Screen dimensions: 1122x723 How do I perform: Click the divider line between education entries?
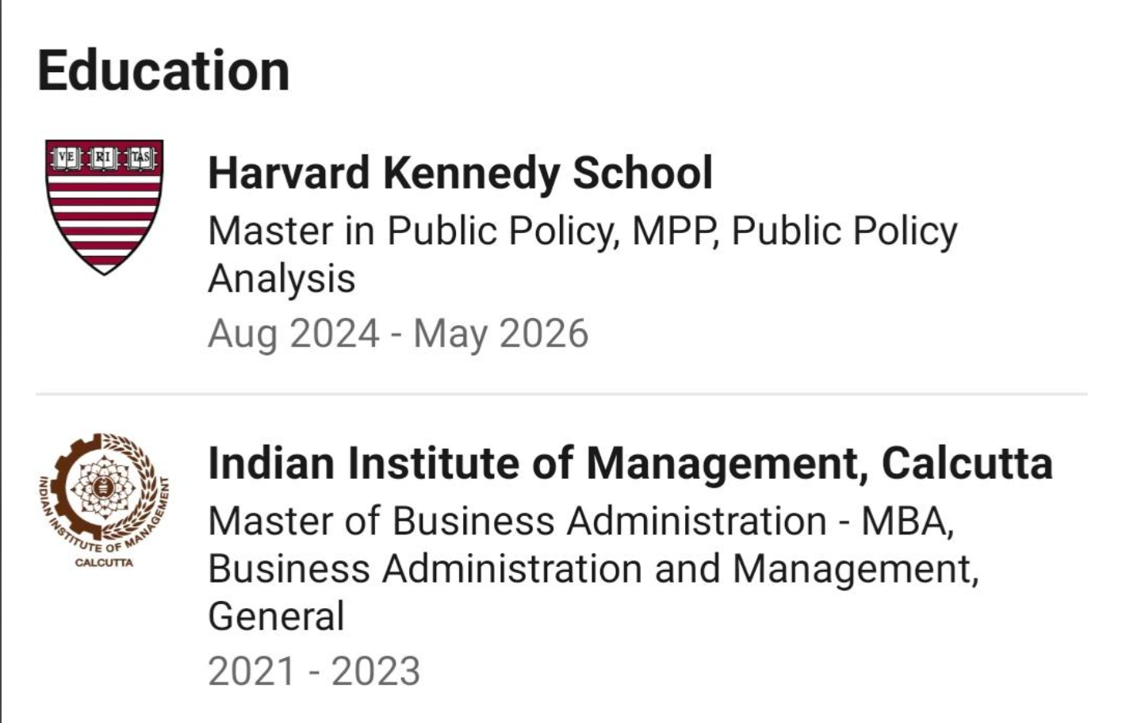tap(561, 393)
